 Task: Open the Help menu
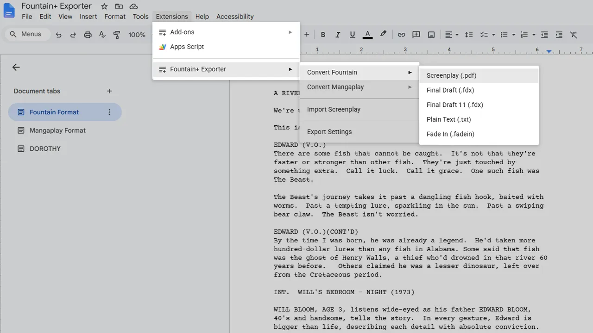pos(202,17)
